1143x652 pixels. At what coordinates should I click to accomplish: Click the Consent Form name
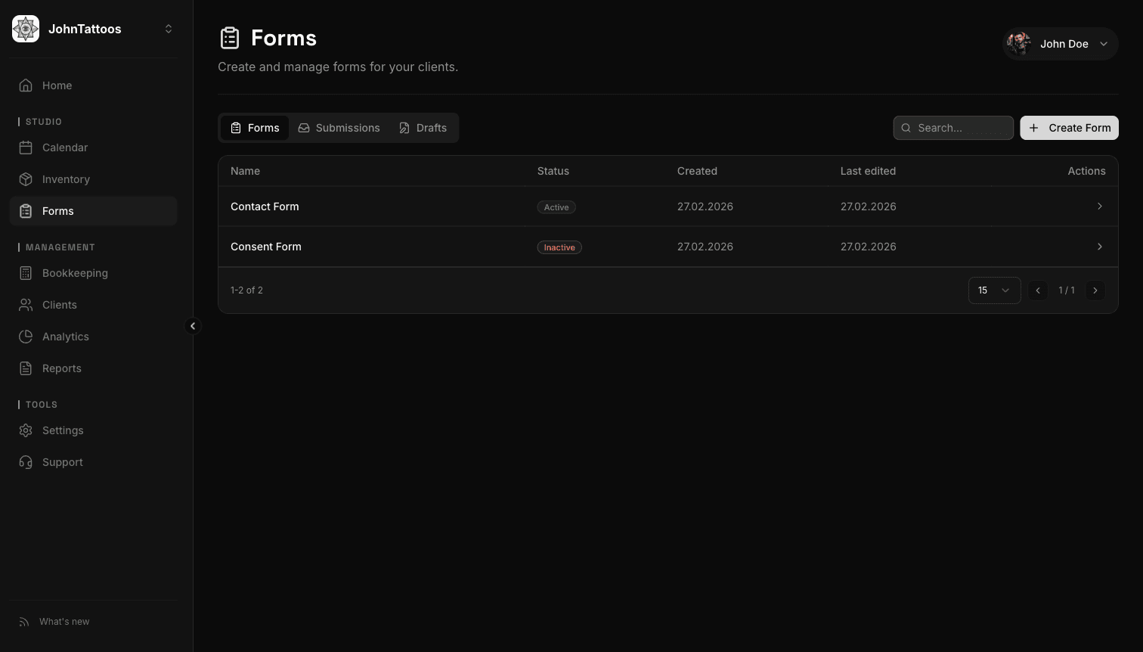click(266, 247)
